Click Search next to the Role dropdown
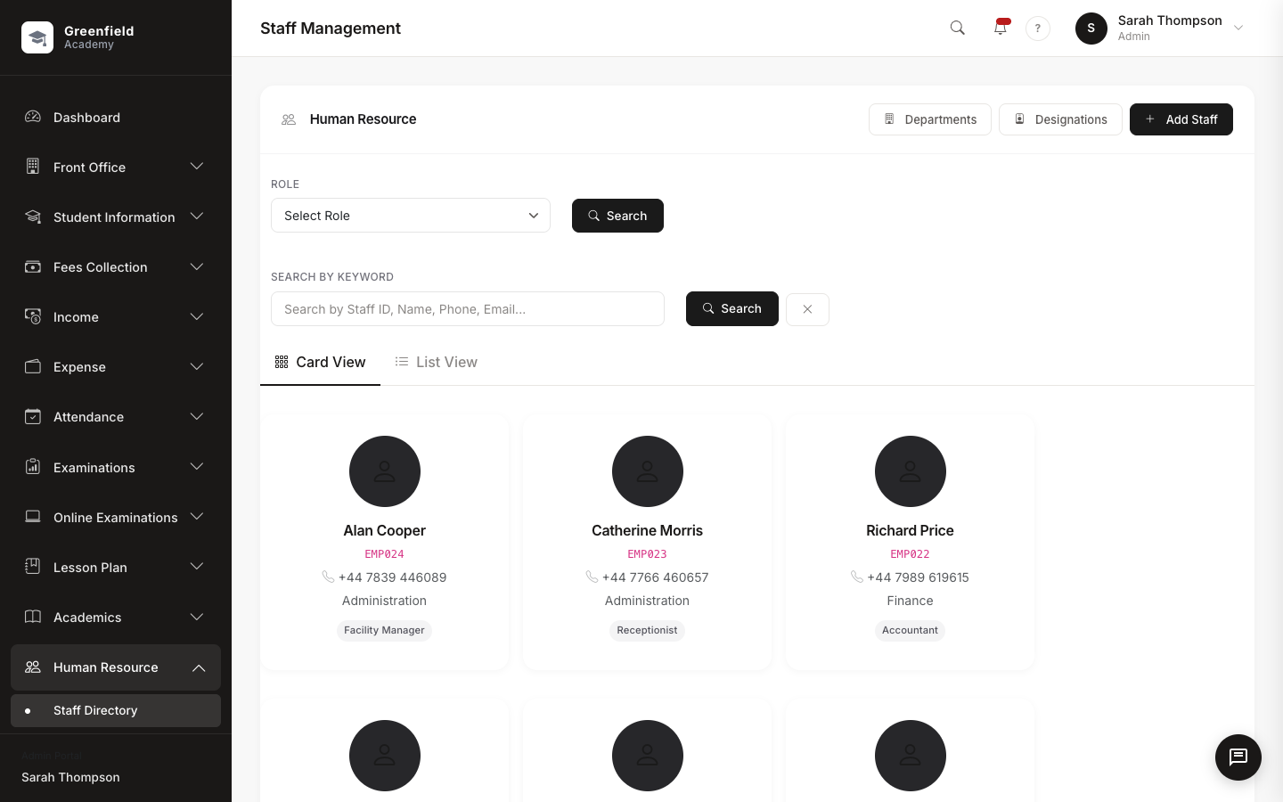The width and height of the screenshot is (1283, 802). (x=617, y=216)
